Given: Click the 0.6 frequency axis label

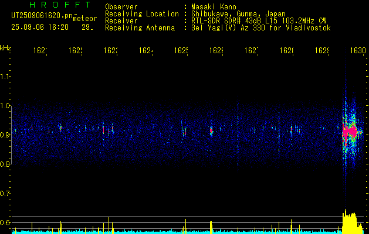Looking at the screenshot, I should point(5,222).
